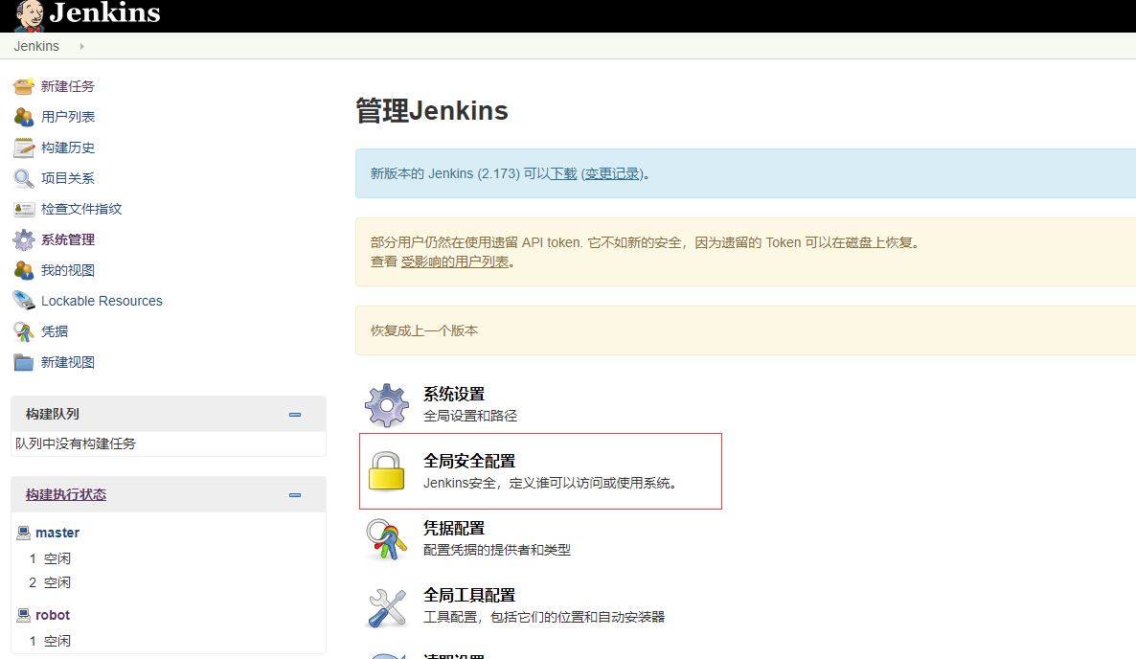Click master executor 2 空闲 row

(x=50, y=583)
